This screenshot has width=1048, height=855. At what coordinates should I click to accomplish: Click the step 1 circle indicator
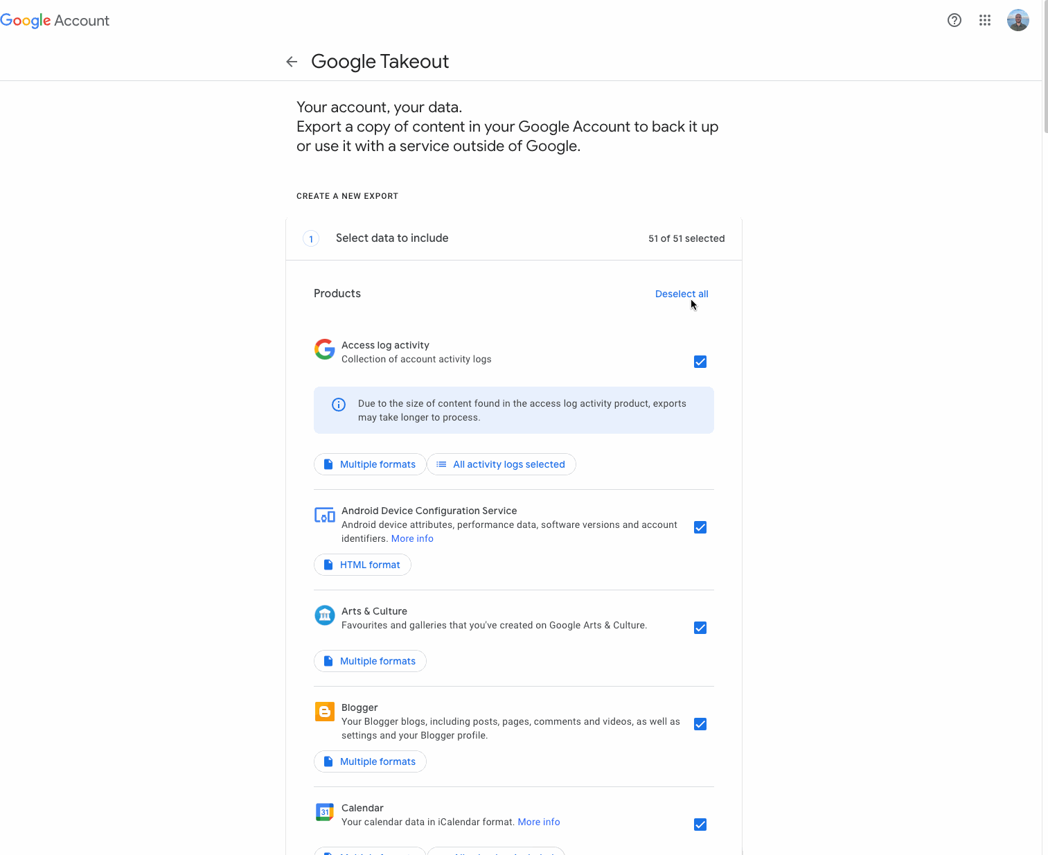click(311, 239)
